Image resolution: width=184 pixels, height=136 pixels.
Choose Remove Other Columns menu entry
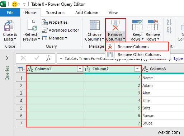(137, 55)
